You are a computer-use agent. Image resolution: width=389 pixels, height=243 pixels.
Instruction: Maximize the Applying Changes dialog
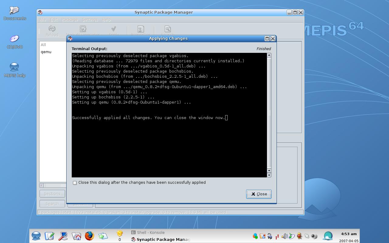coord(267,39)
